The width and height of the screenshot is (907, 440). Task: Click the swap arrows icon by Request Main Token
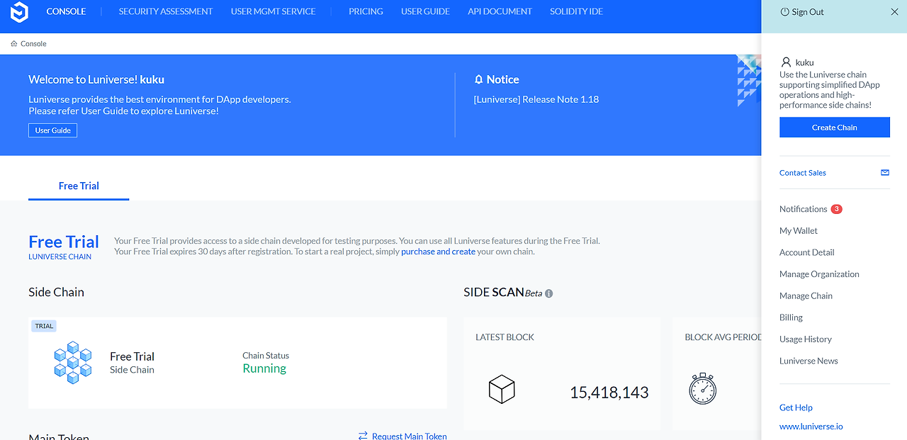point(363,436)
